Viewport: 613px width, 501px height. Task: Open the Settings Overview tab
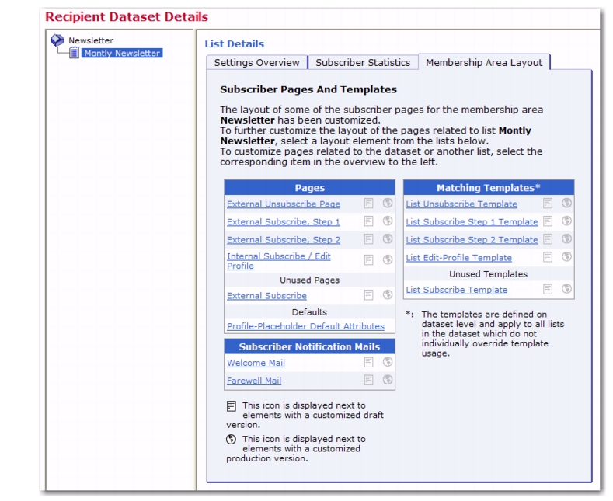(x=257, y=62)
